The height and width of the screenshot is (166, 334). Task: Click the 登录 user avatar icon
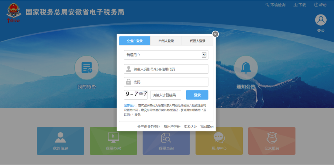(321, 20)
